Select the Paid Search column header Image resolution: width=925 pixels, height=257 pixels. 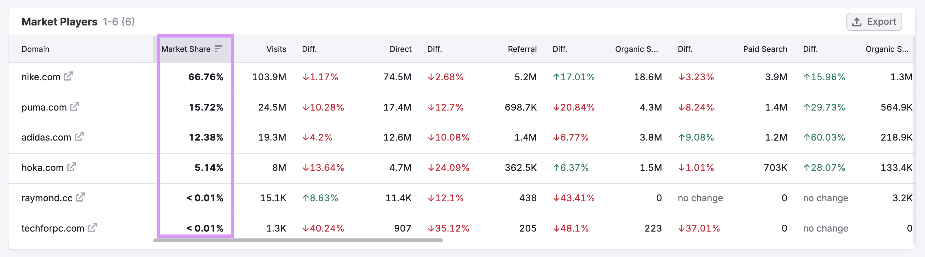pyautogui.click(x=765, y=49)
